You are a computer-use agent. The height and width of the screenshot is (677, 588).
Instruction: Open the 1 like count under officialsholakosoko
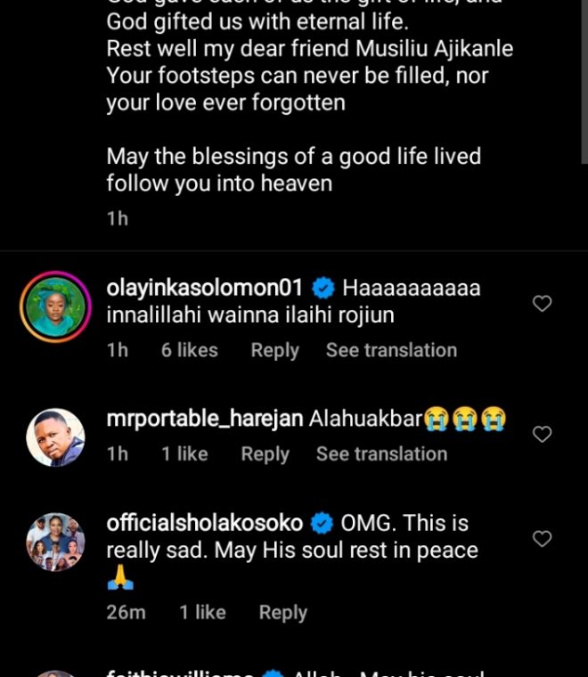(202, 612)
